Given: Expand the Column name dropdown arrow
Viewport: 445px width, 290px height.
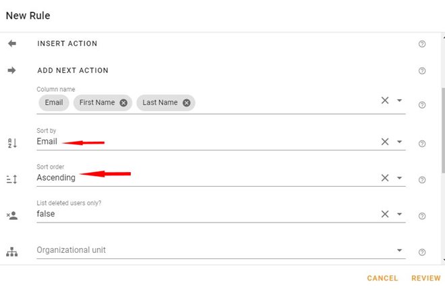Looking at the screenshot, I should pyautogui.click(x=399, y=100).
